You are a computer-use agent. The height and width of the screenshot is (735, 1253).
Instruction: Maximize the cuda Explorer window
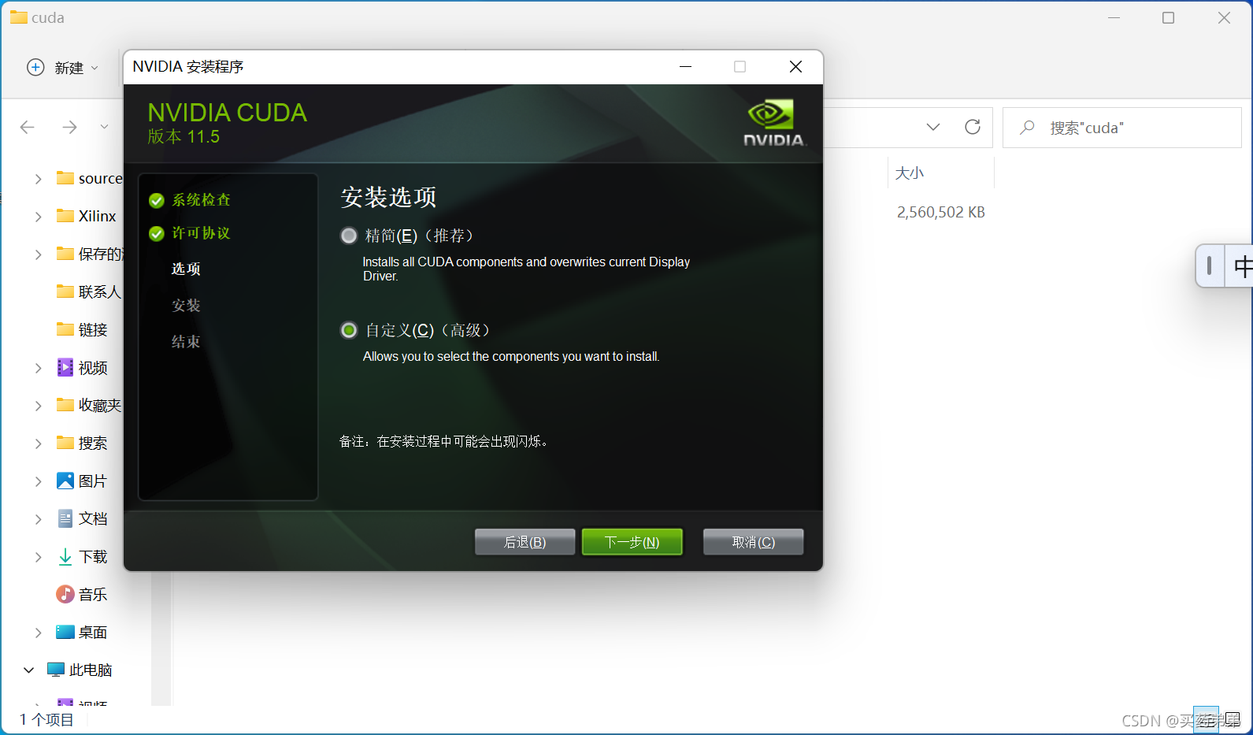click(x=1168, y=18)
